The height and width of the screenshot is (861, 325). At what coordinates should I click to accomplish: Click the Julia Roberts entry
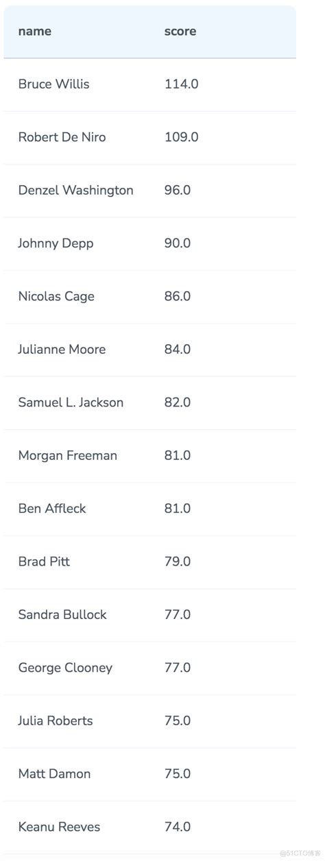pyautogui.click(x=56, y=721)
